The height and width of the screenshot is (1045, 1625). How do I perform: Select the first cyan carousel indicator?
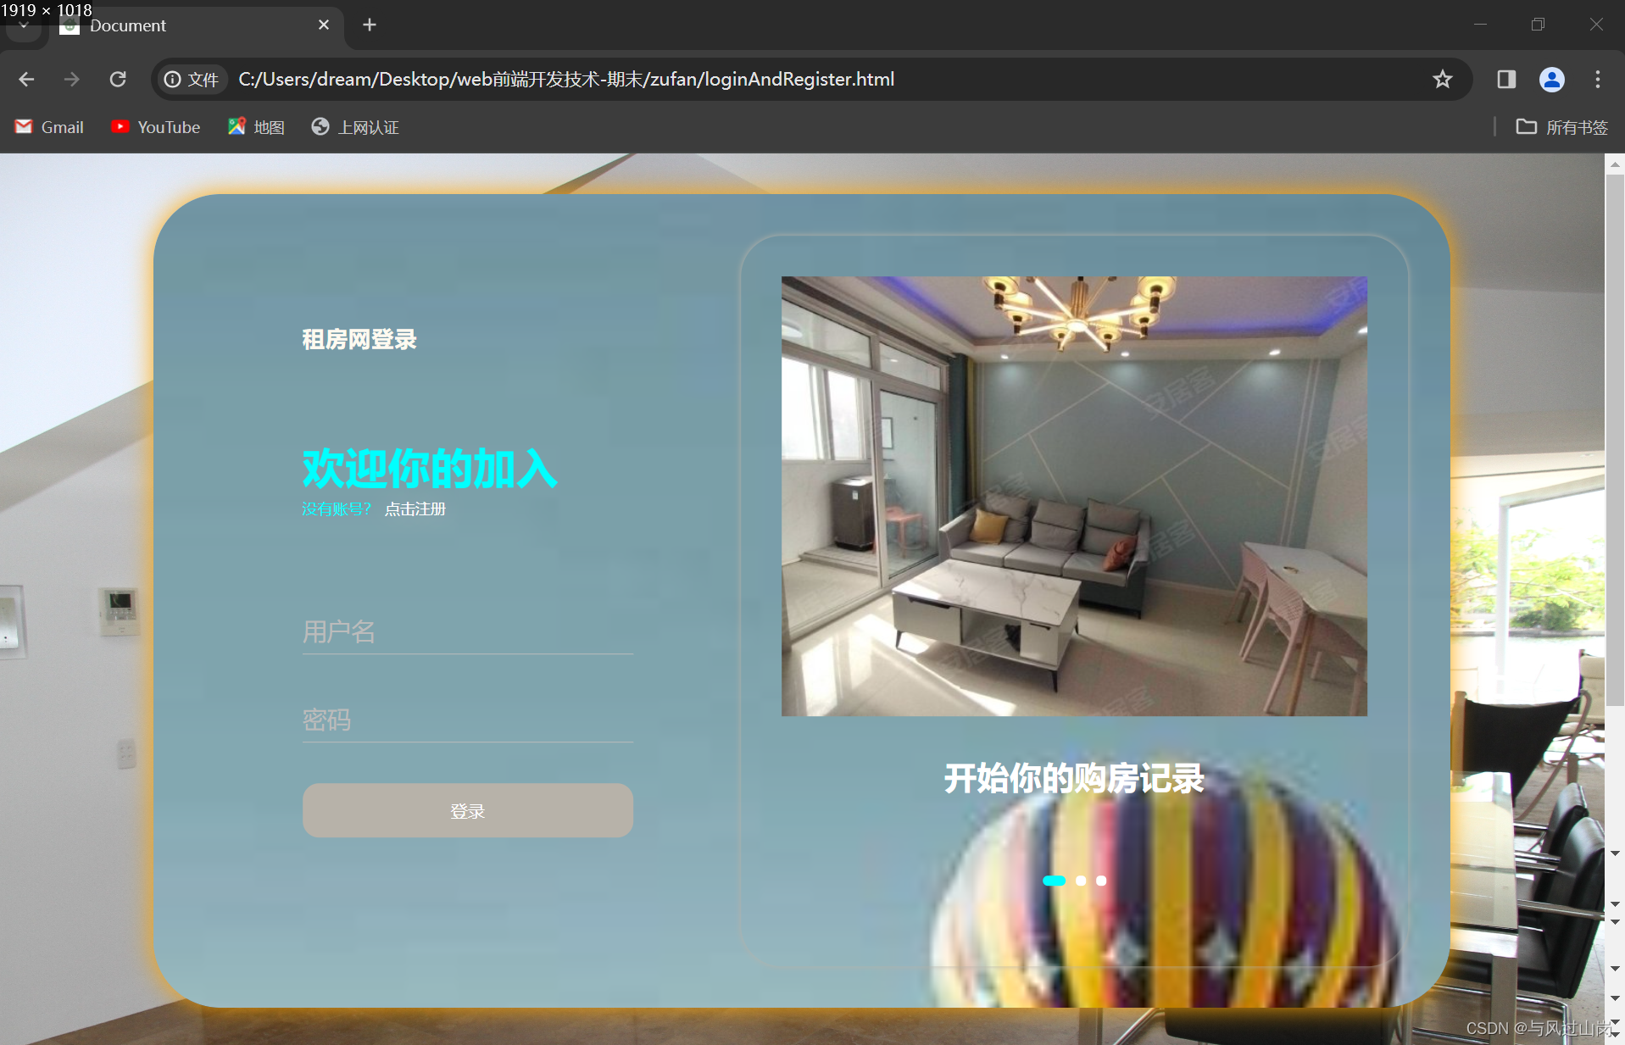tap(1055, 881)
